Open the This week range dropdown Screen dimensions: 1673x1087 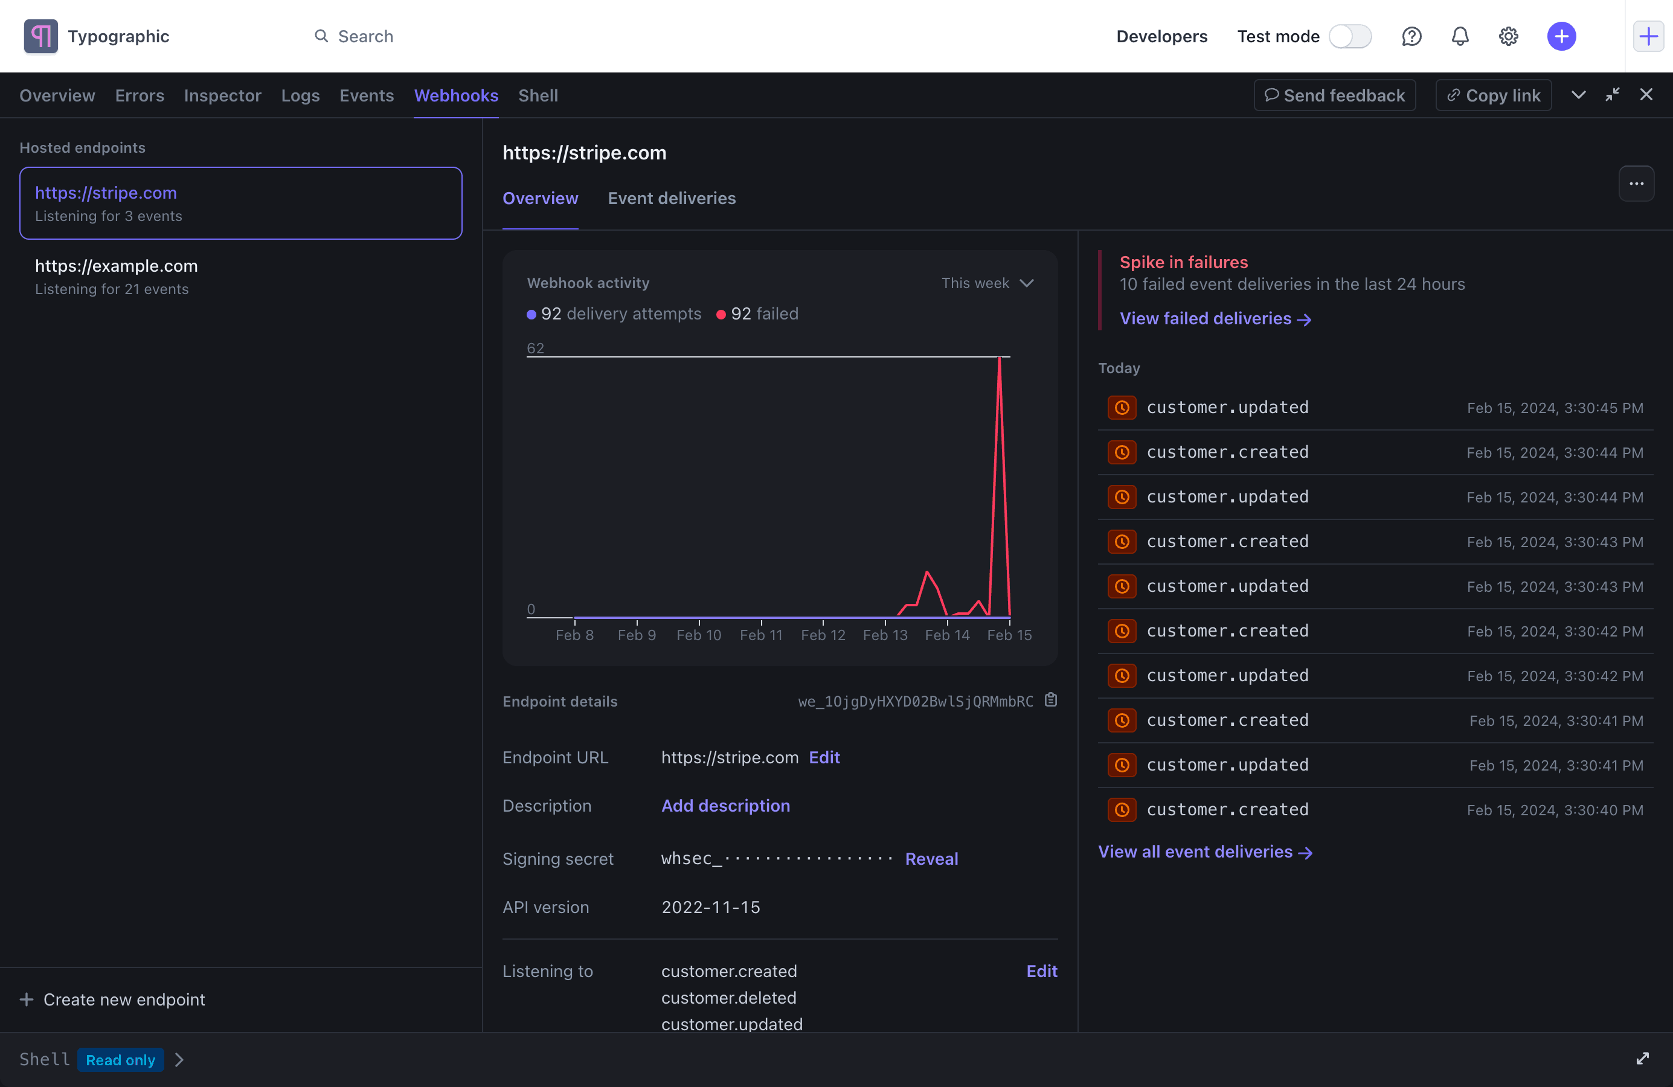(x=987, y=283)
